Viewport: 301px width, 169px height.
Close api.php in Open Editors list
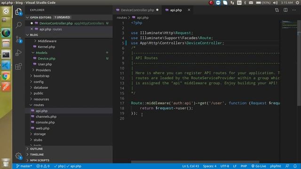pyautogui.click(x=32, y=29)
